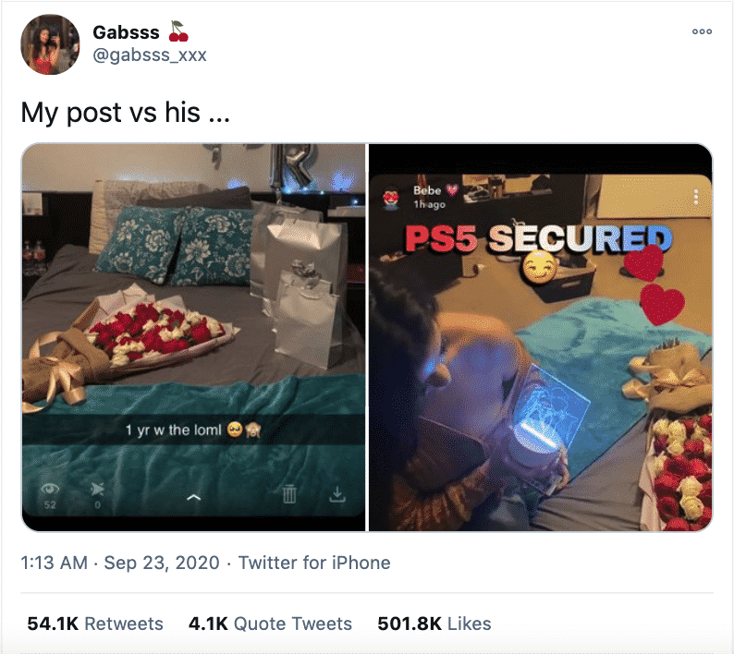Open the right PS5 SECURED photo
Screen dimensions: 734x654
[541, 337]
